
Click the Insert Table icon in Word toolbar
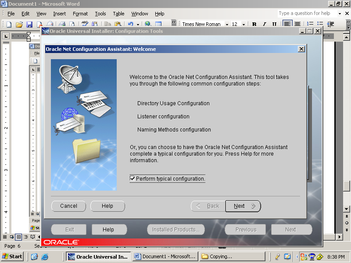[158, 24]
